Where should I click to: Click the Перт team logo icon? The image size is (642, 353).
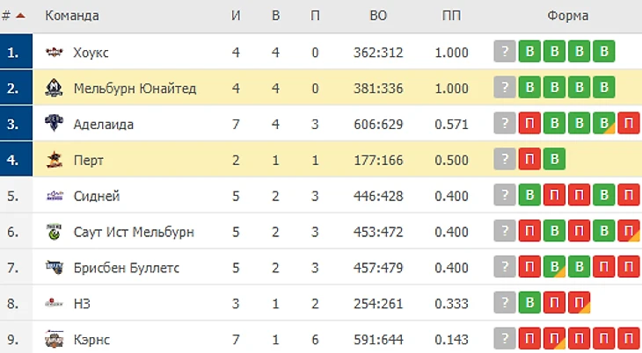coord(55,161)
